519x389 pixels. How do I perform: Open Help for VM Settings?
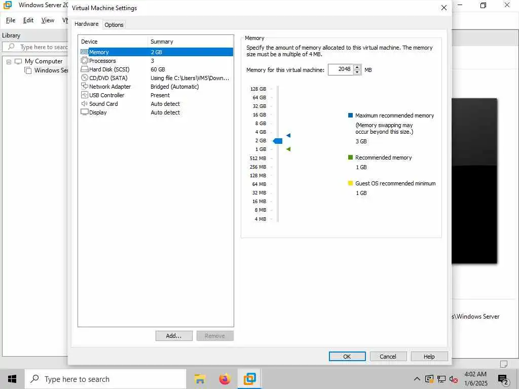pyautogui.click(x=429, y=356)
